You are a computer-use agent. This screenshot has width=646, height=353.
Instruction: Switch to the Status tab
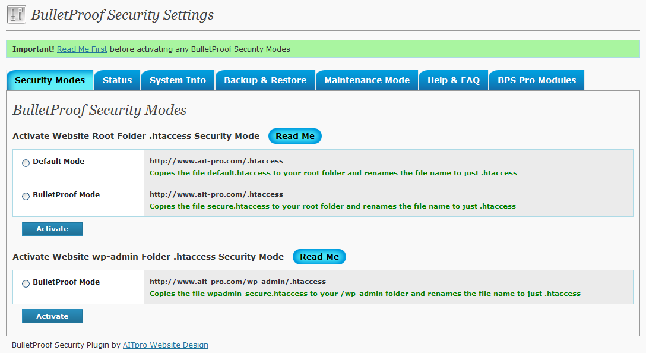pos(117,80)
